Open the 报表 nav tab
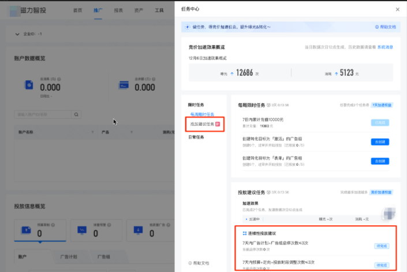 click(118, 10)
